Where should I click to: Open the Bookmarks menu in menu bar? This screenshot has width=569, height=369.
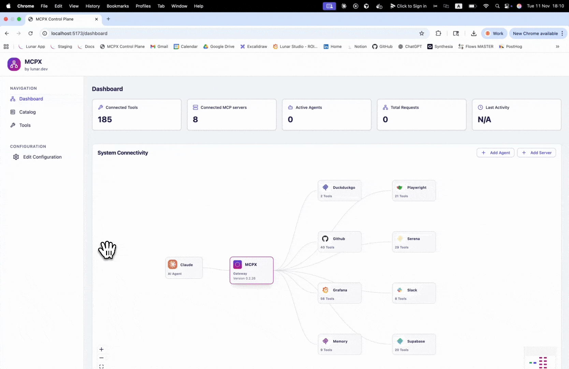click(118, 6)
